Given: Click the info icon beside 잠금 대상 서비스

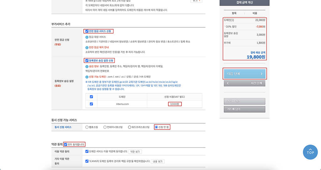Looking at the screenshot, I should tap(87, 37).
